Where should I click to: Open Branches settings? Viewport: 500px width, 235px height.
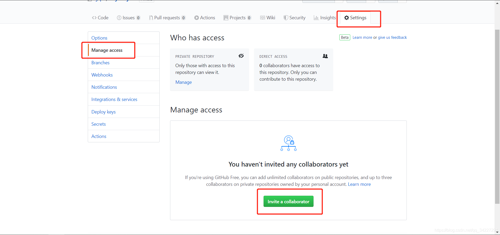point(124,63)
